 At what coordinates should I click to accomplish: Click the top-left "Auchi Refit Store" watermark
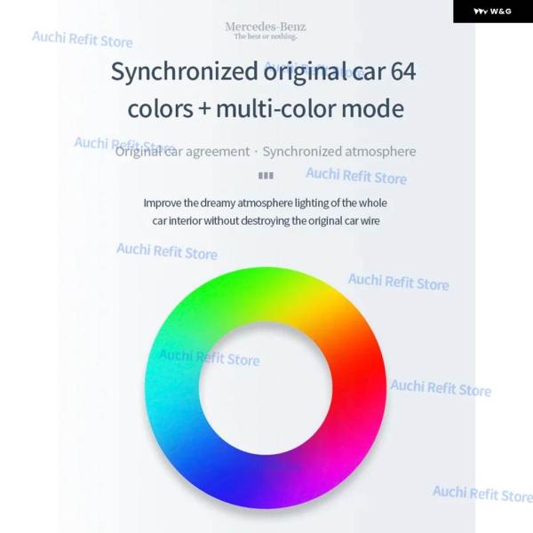pos(82,39)
